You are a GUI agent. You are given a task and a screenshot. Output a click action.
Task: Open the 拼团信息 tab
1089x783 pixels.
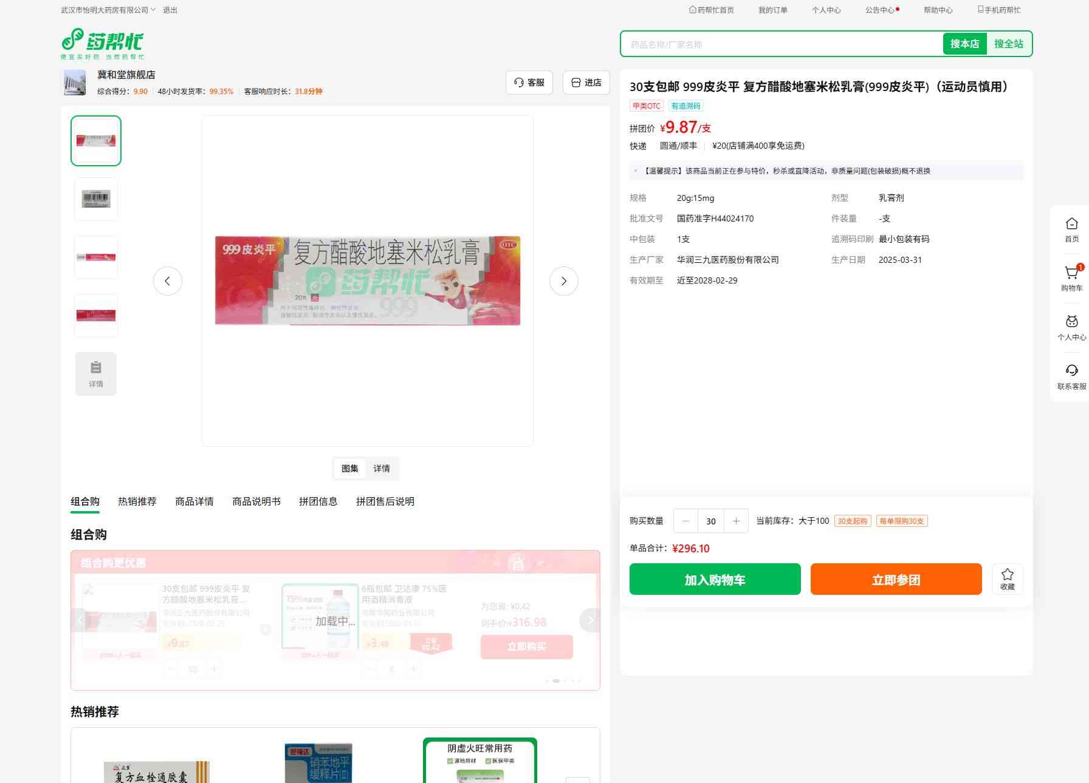[318, 501]
